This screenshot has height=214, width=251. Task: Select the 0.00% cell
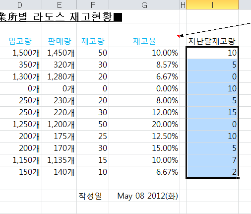[x=144, y=89]
